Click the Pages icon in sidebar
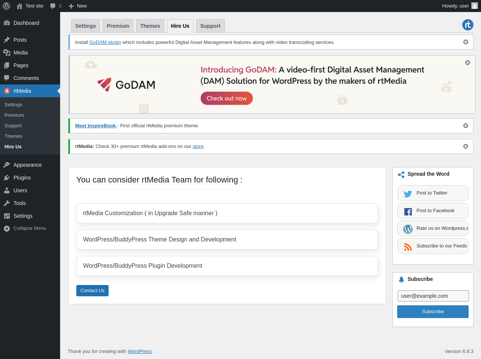 pyautogui.click(x=7, y=65)
